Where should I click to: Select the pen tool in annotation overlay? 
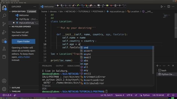pyautogui.click(x=73, y=5)
